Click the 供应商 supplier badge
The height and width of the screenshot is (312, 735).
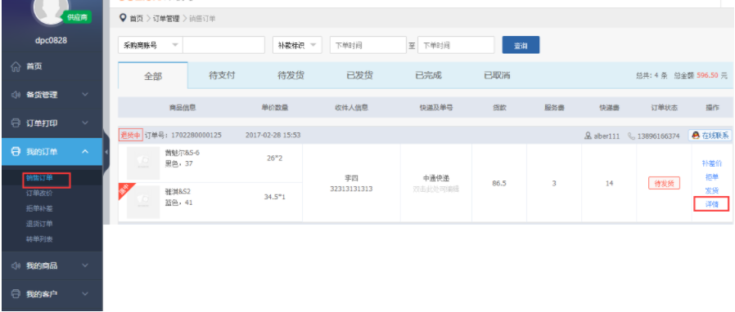click(77, 17)
